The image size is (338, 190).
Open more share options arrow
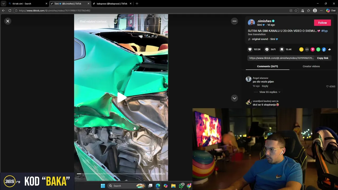click(329, 49)
